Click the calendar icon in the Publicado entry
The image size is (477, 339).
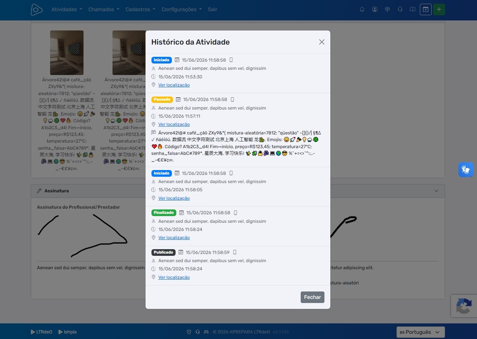(181, 252)
